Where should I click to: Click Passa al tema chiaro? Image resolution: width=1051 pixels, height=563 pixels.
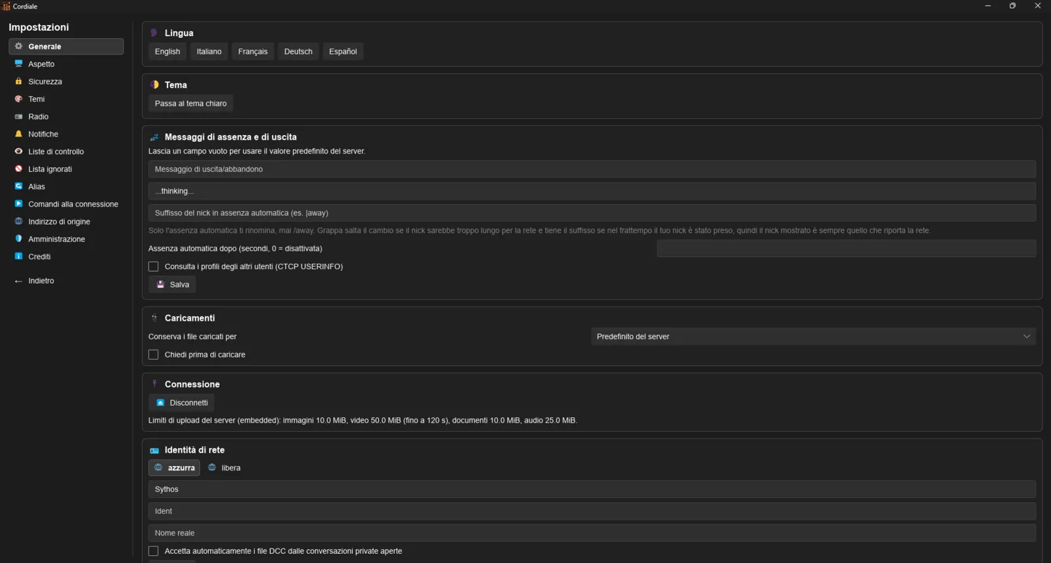click(190, 104)
